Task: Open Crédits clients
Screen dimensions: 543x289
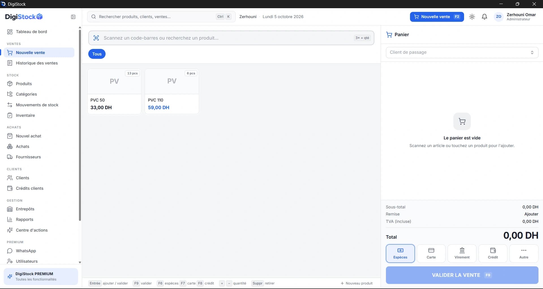Action: click(39, 188)
